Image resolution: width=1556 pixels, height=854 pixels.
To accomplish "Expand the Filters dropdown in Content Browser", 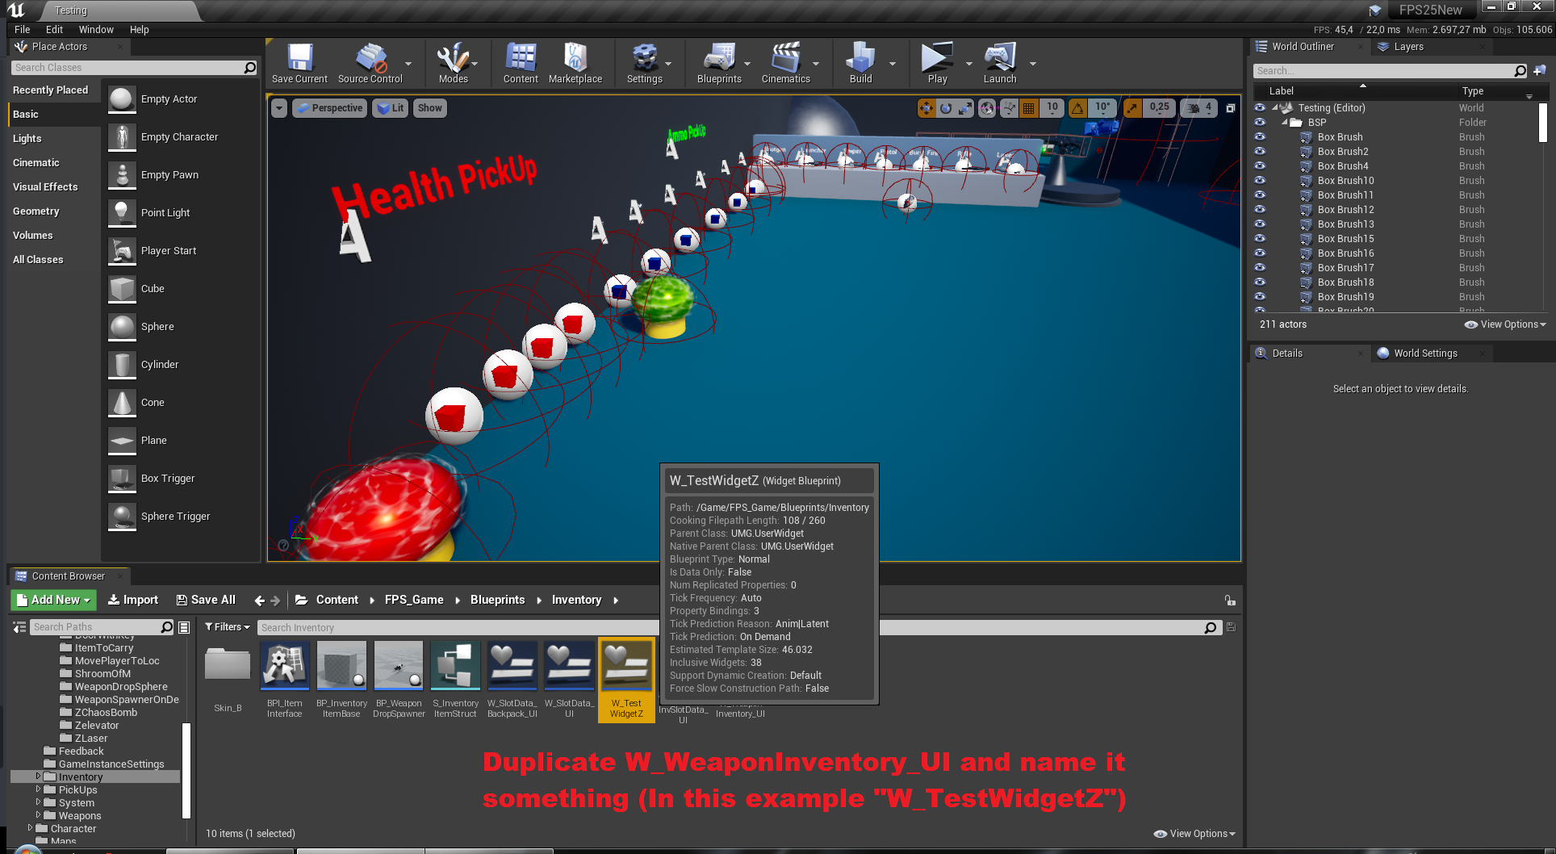I will click(227, 627).
